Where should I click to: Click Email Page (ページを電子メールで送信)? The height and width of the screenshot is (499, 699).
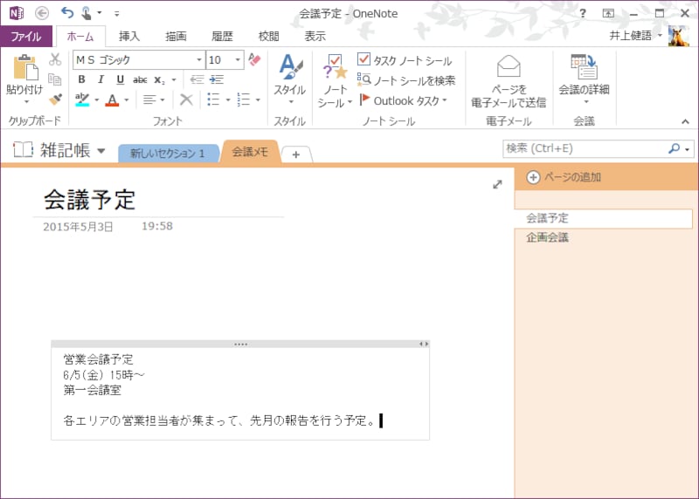click(x=509, y=81)
